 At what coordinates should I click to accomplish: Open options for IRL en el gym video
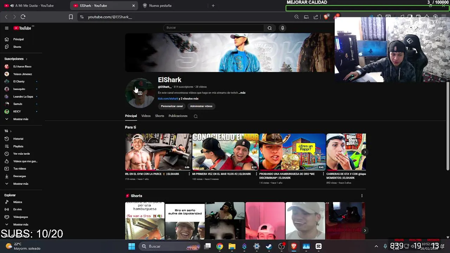pos(189,174)
